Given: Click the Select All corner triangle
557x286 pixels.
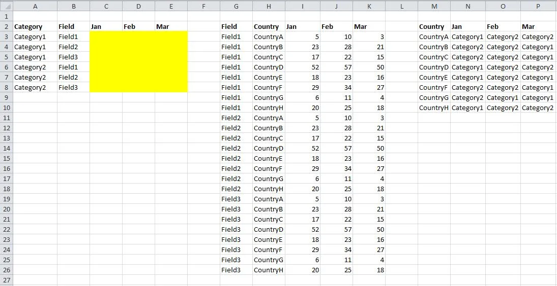Looking at the screenshot, I should pos(7,6).
